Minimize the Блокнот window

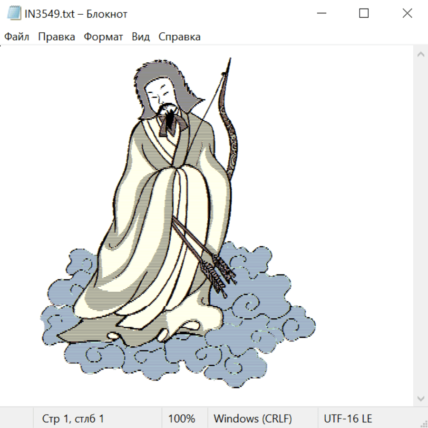pos(321,13)
